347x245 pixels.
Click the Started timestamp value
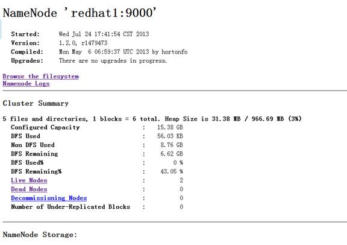(104, 34)
